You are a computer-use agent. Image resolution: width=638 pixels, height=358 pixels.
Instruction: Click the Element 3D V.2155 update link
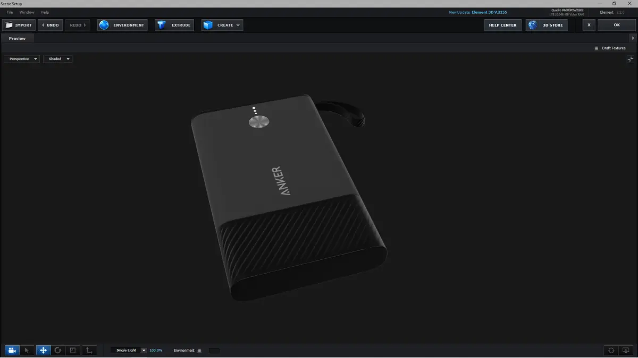[489, 12]
